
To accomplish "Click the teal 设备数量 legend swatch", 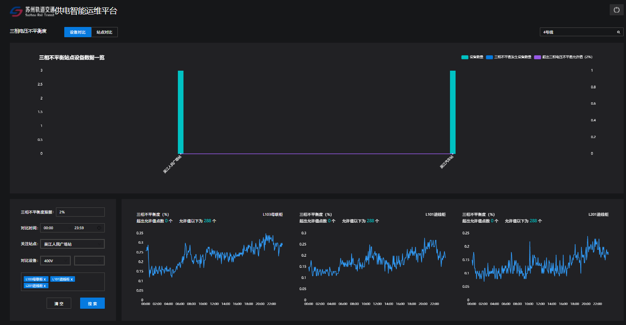I will [465, 57].
